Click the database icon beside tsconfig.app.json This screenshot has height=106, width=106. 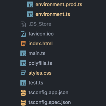(x=23, y=93)
